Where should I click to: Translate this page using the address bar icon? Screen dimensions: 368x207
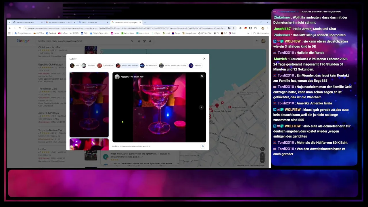point(229,28)
